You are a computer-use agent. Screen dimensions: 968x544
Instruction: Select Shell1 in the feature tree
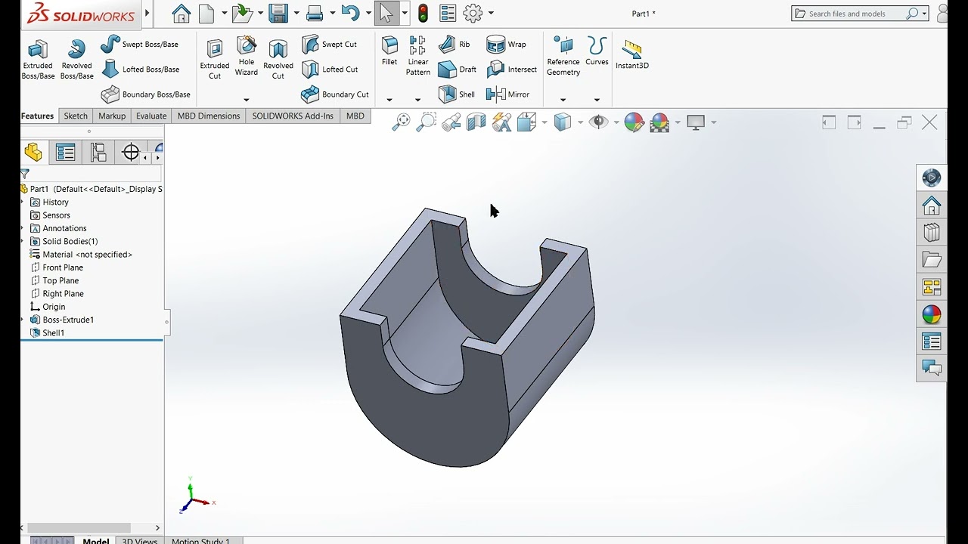53,332
